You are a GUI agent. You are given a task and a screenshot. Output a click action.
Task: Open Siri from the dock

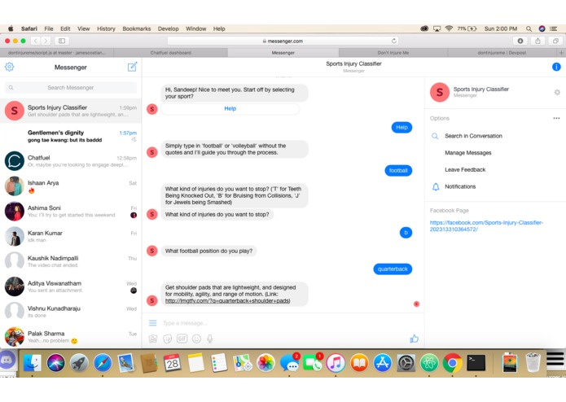(x=56, y=363)
